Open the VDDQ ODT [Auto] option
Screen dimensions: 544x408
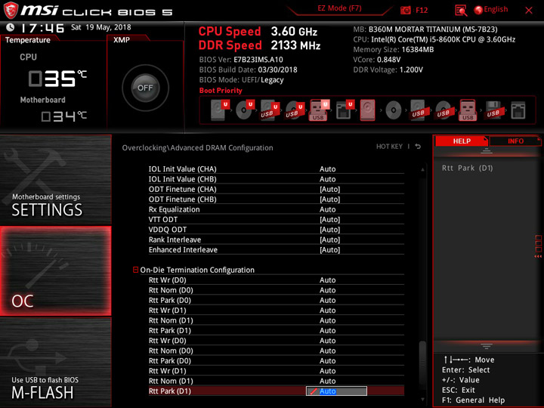329,230
